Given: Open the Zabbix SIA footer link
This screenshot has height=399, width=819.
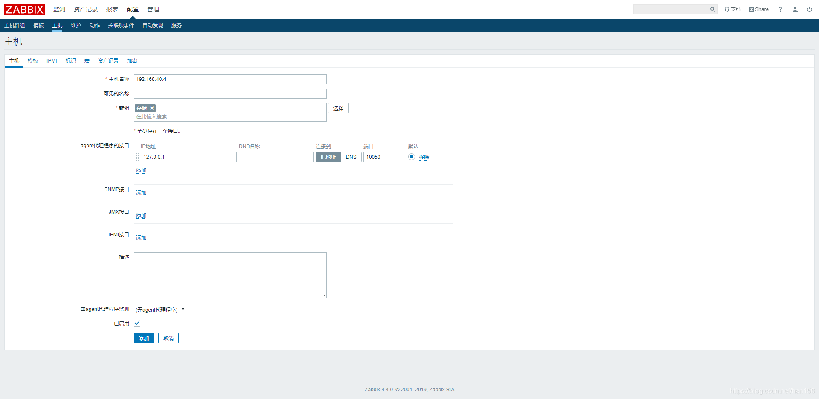Looking at the screenshot, I should [x=442, y=390].
